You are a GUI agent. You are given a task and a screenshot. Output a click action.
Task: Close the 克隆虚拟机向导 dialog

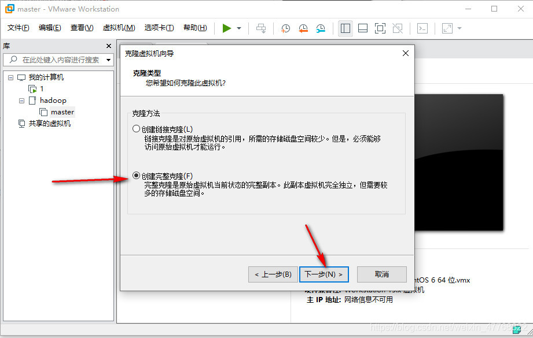(x=406, y=53)
